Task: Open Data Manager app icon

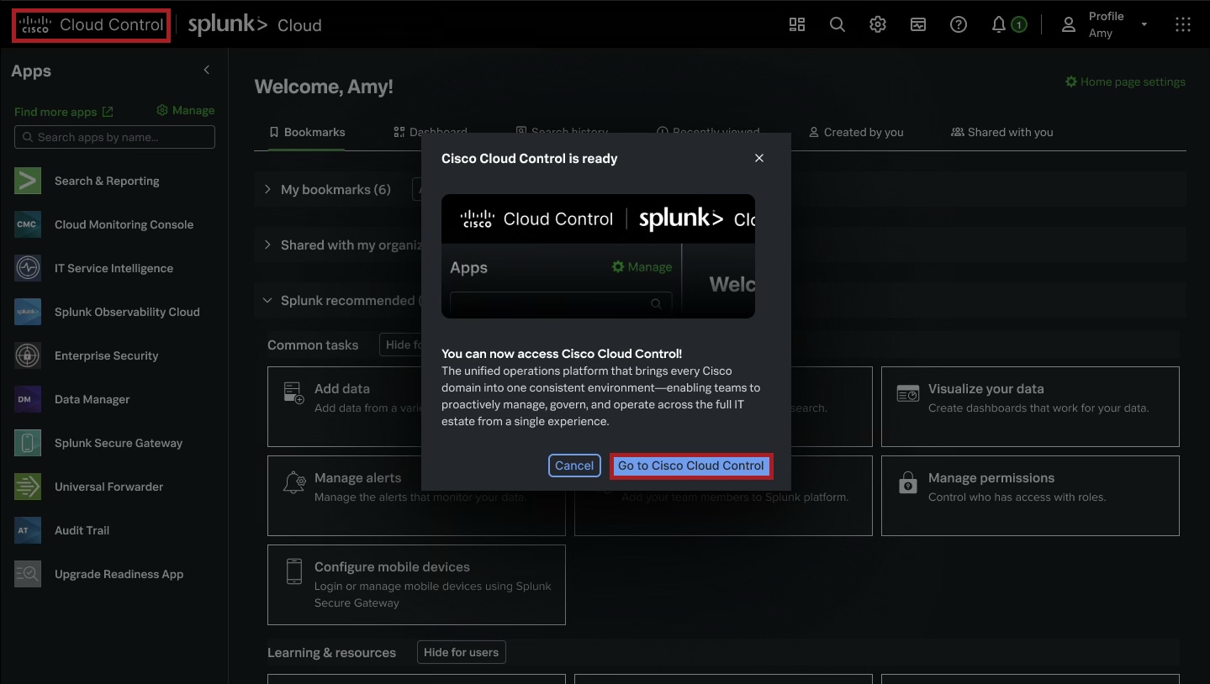Action: (x=28, y=399)
